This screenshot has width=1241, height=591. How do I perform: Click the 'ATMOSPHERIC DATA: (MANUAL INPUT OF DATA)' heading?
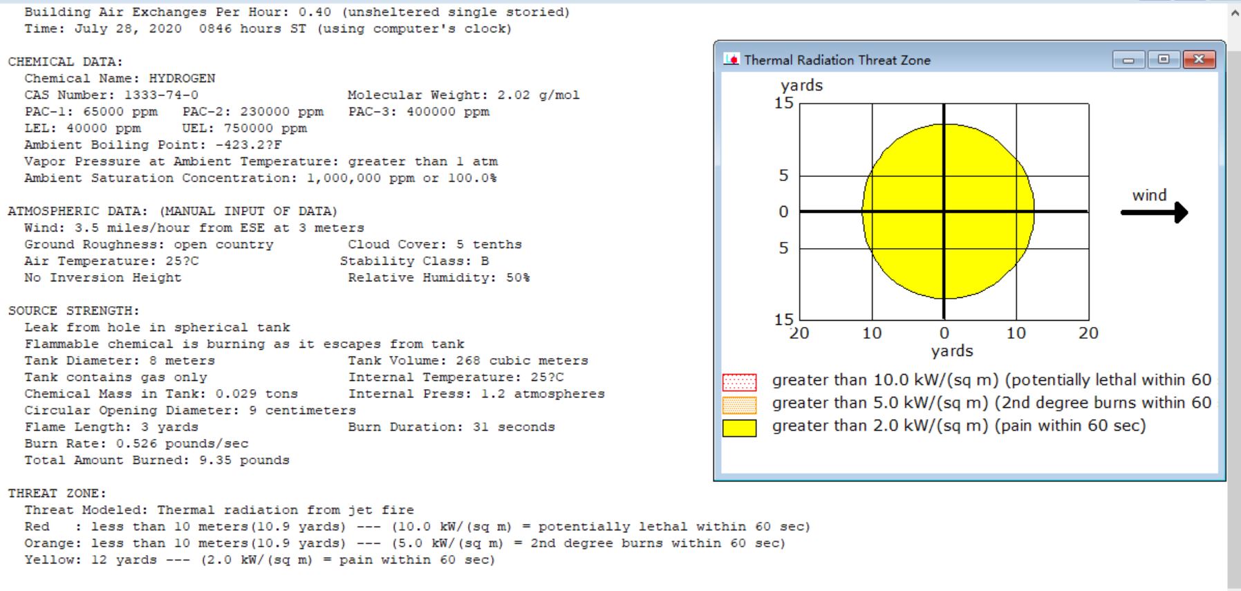172,211
